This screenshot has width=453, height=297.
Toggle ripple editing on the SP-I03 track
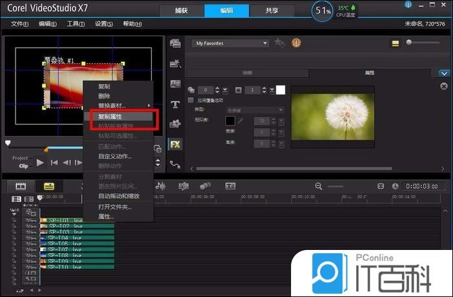coord(14,232)
